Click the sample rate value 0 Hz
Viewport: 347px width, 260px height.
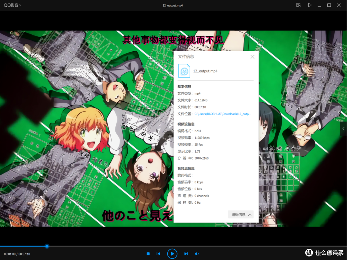[197, 203]
